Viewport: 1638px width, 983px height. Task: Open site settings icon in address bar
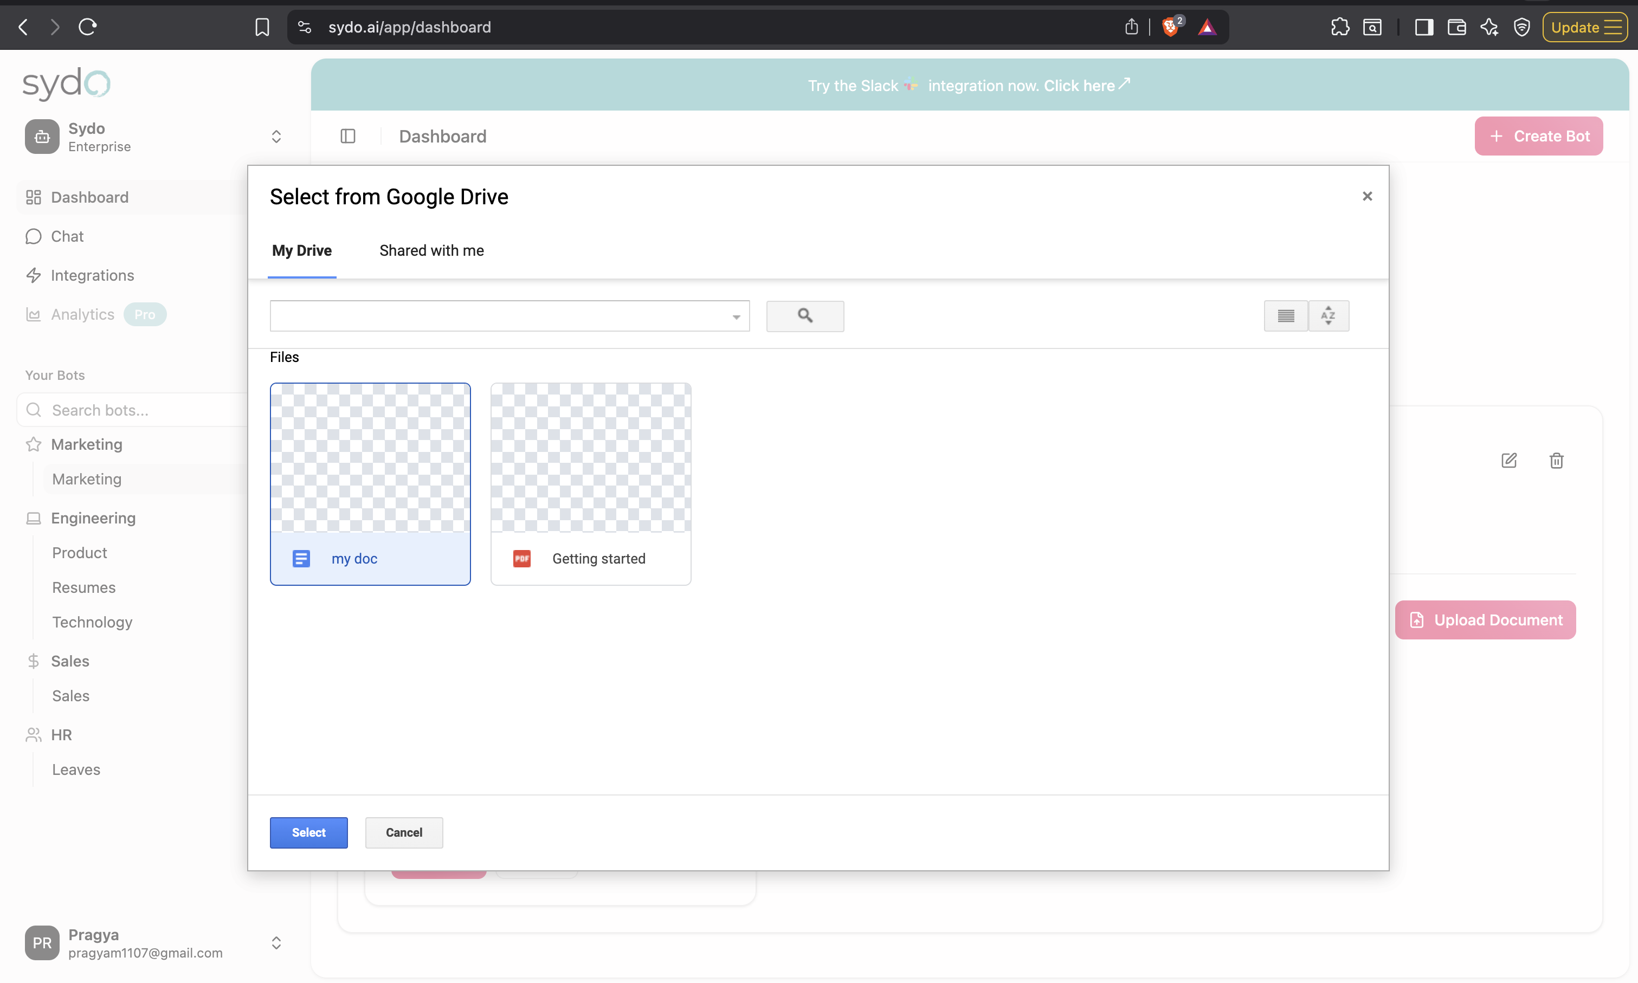305,27
